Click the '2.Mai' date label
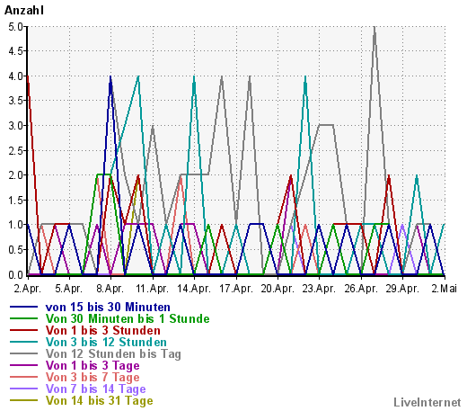The image size is (467, 411). 445,289
